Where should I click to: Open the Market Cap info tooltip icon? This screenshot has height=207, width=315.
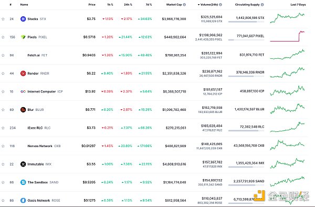pyautogui.click(x=184, y=5)
